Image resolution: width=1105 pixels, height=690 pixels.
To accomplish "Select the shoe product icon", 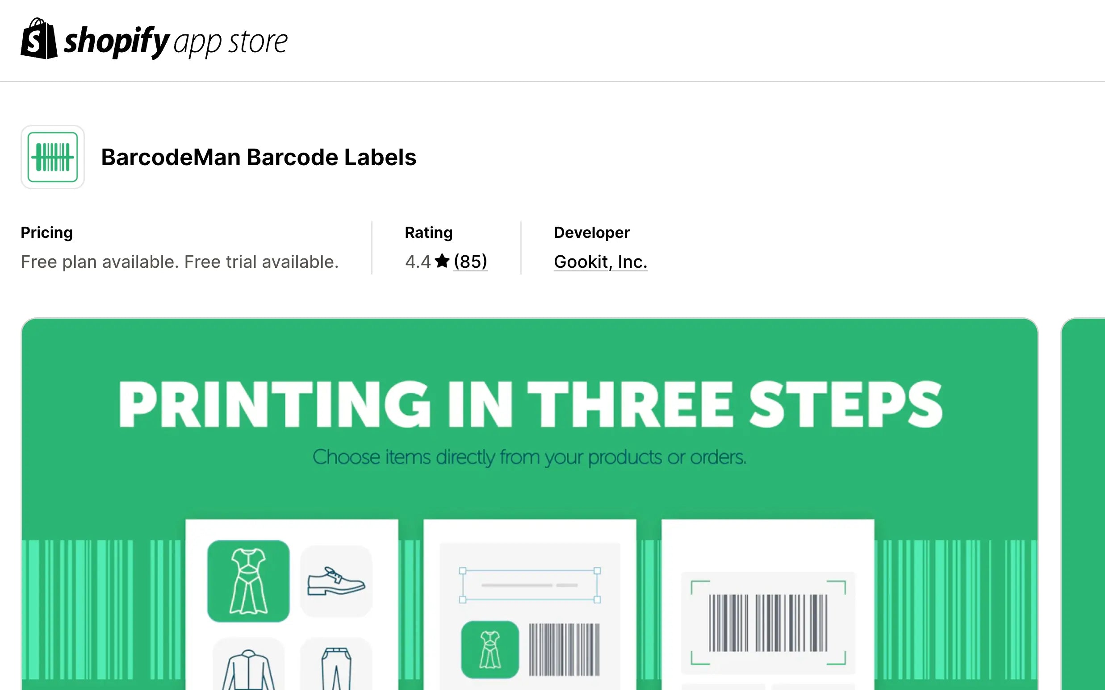I will pyautogui.click(x=336, y=581).
